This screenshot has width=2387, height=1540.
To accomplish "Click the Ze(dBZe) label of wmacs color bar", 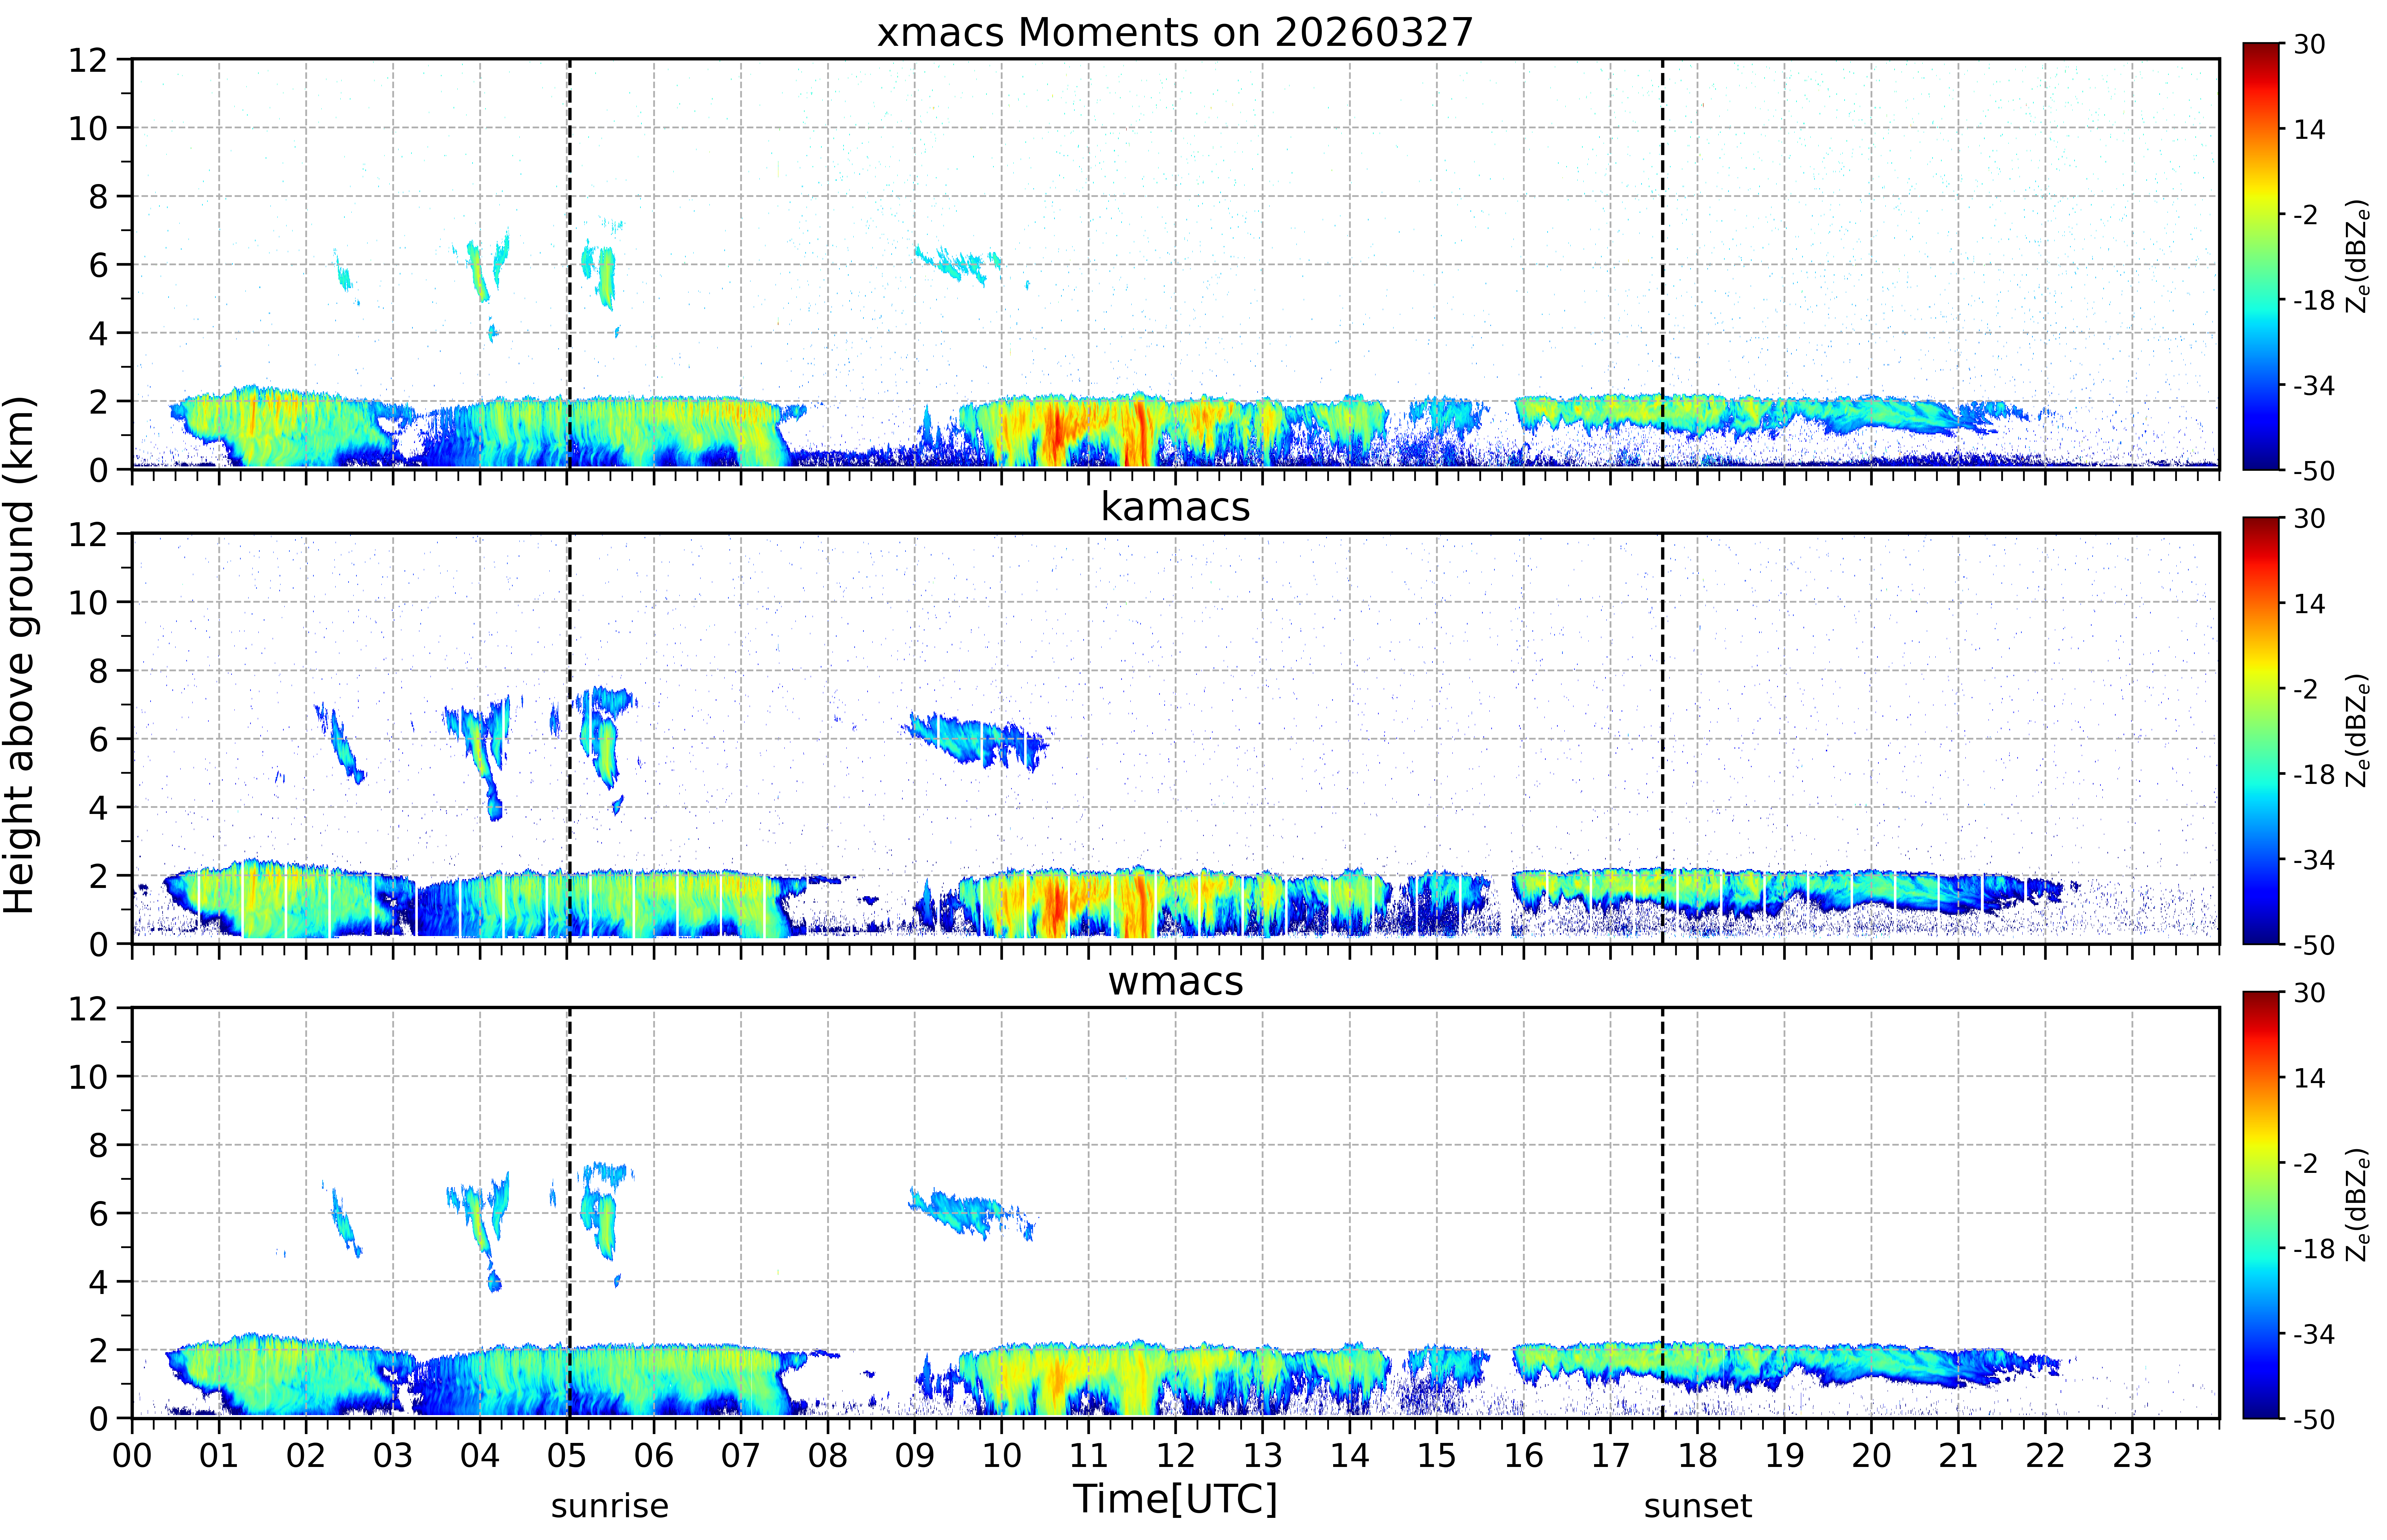I will pyautogui.click(x=2358, y=1205).
